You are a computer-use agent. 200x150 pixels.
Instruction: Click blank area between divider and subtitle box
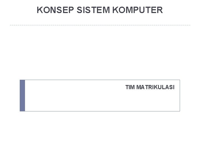pyautogui.click(x=100, y=53)
